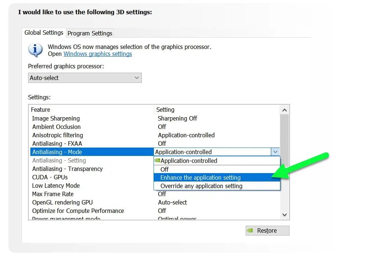
Task: Select the Ambient Occlusion row
Action: tap(155, 127)
